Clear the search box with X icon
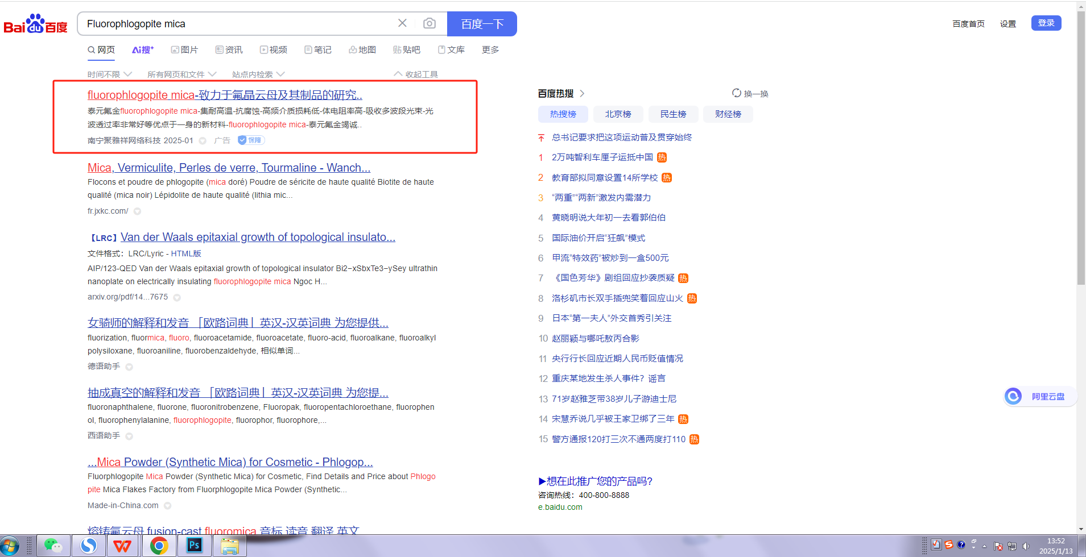 tap(402, 23)
